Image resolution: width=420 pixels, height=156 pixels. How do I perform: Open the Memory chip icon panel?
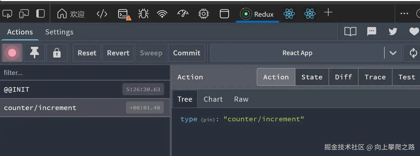tap(203, 14)
